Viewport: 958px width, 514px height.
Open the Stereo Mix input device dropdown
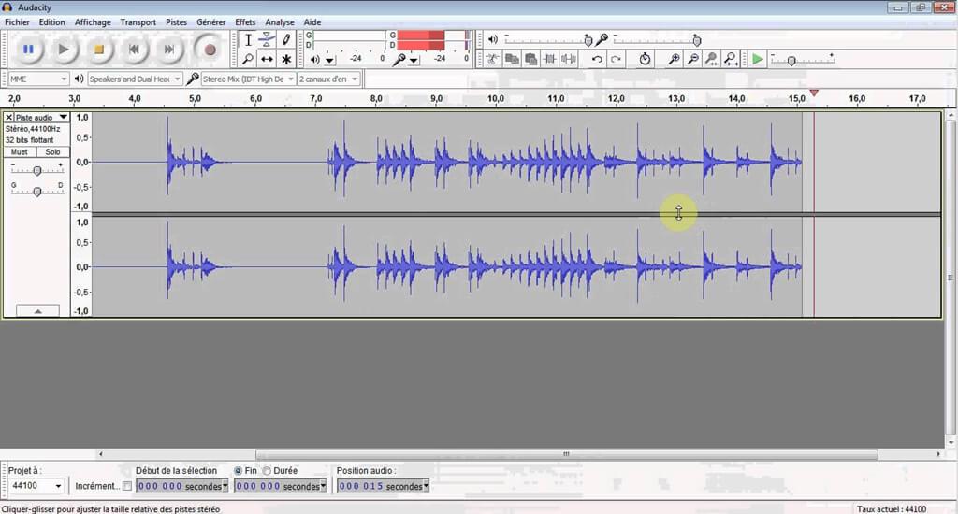248,79
